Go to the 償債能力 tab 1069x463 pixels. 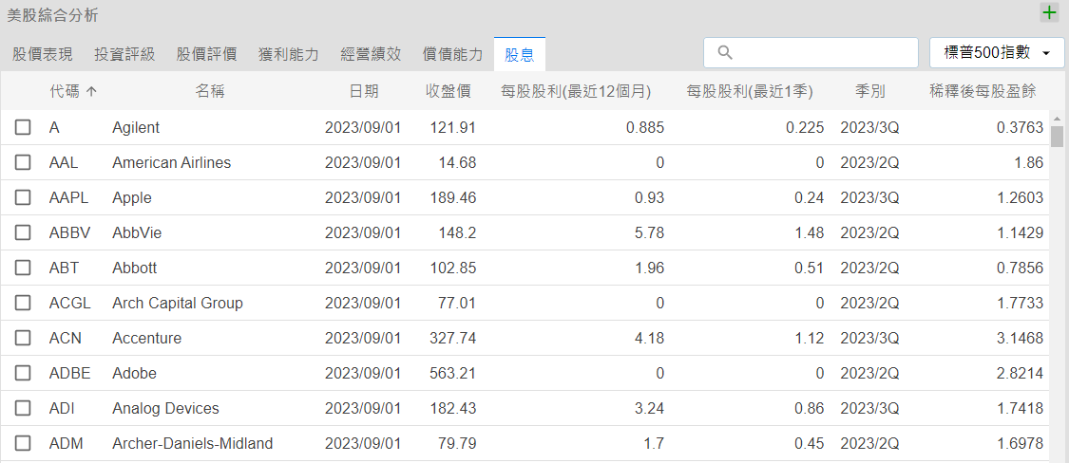[x=452, y=54]
